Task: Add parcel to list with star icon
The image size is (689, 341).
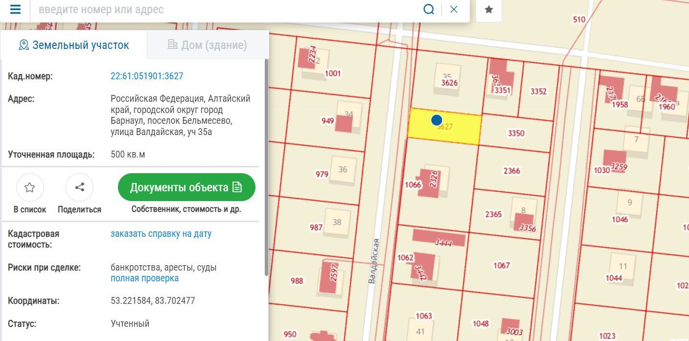Action: [x=30, y=187]
